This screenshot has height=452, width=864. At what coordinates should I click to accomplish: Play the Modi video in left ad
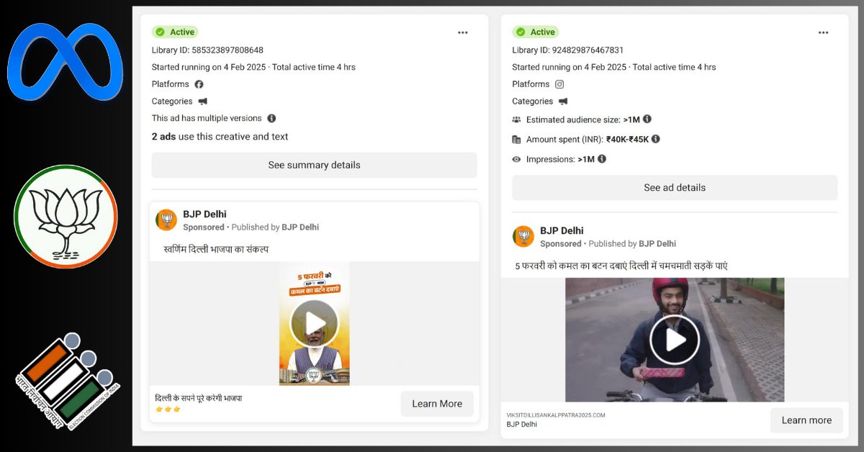click(314, 323)
